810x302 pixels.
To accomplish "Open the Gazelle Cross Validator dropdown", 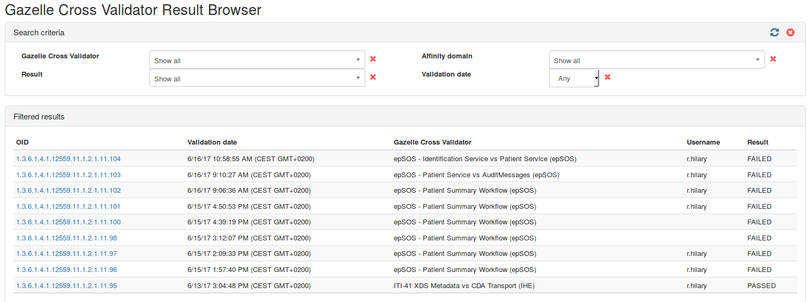I will click(257, 60).
